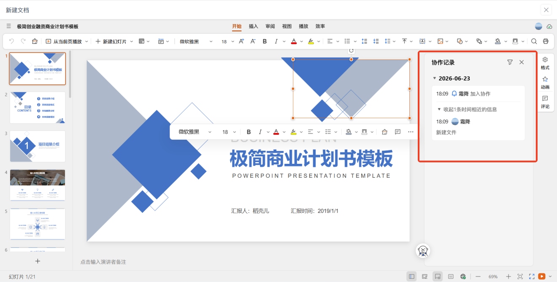
Task: Apply yellow highlight color in the main toolbar
Action: click(x=311, y=41)
